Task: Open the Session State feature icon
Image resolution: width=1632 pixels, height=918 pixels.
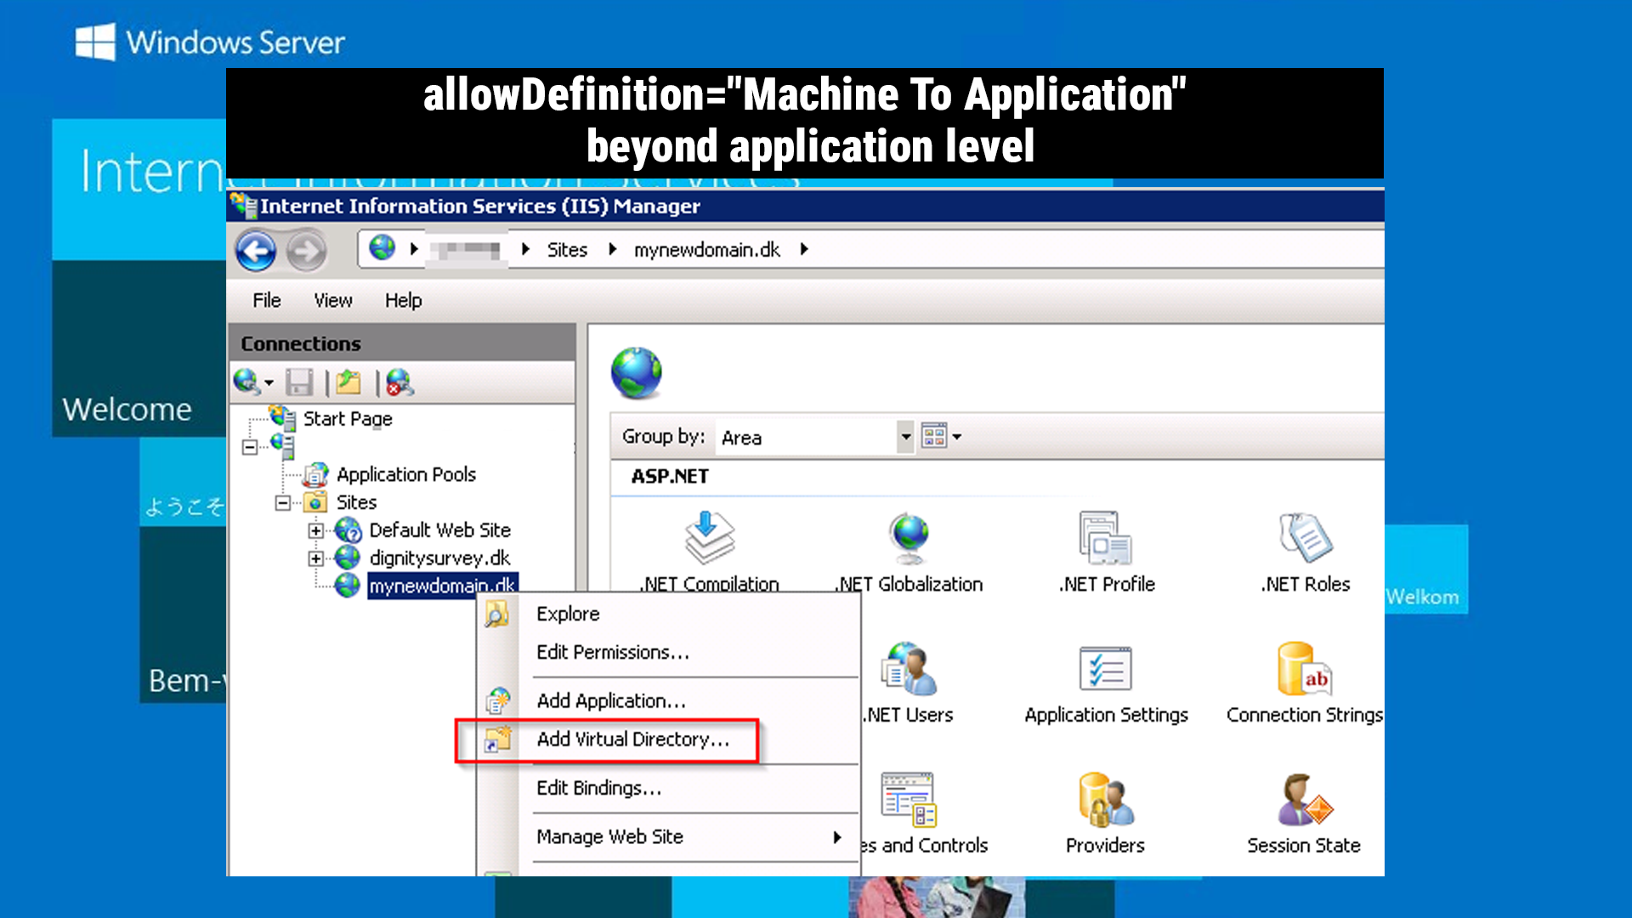Action: (x=1304, y=800)
